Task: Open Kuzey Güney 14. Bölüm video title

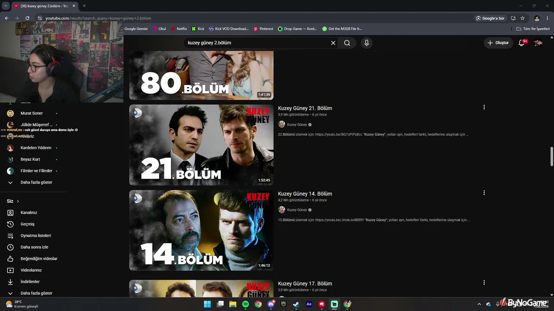Action: (x=305, y=194)
